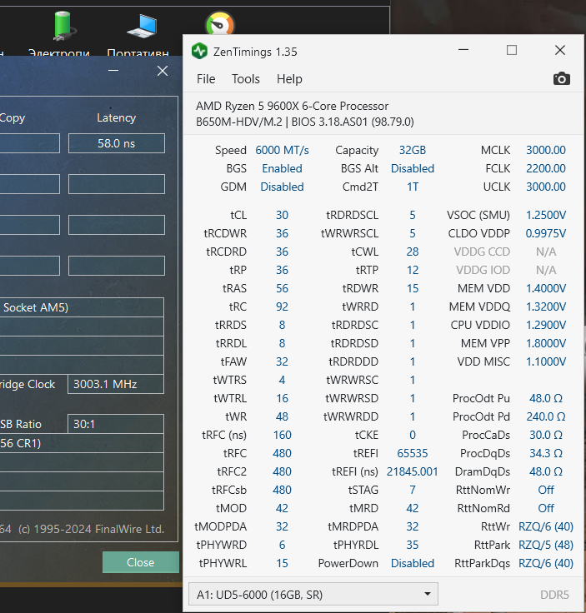The width and height of the screenshot is (586, 613).
Task: Open the speedometer gauge desktop icon
Action: coord(220,23)
